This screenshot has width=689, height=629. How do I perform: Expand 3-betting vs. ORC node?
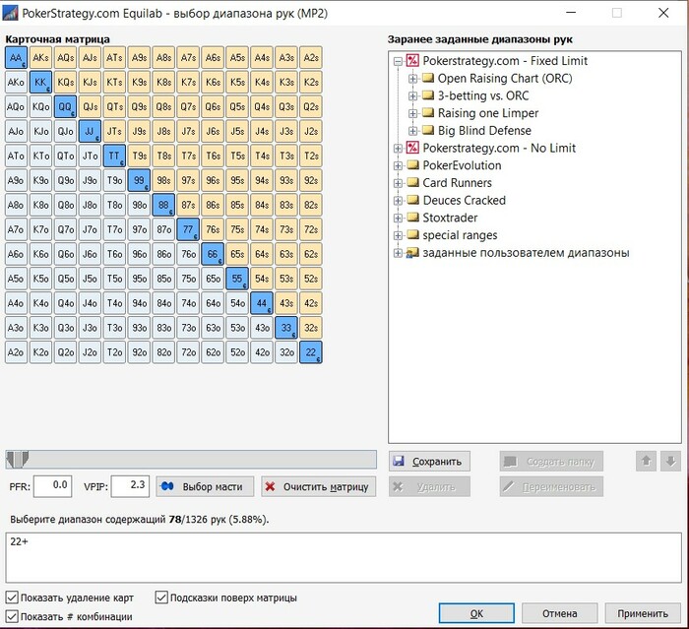coord(412,95)
